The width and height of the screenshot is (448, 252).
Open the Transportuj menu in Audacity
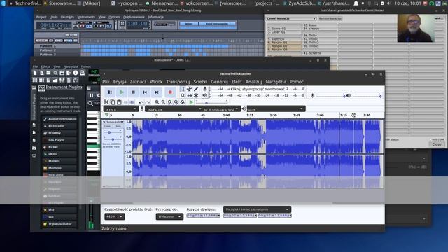tap(178, 82)
